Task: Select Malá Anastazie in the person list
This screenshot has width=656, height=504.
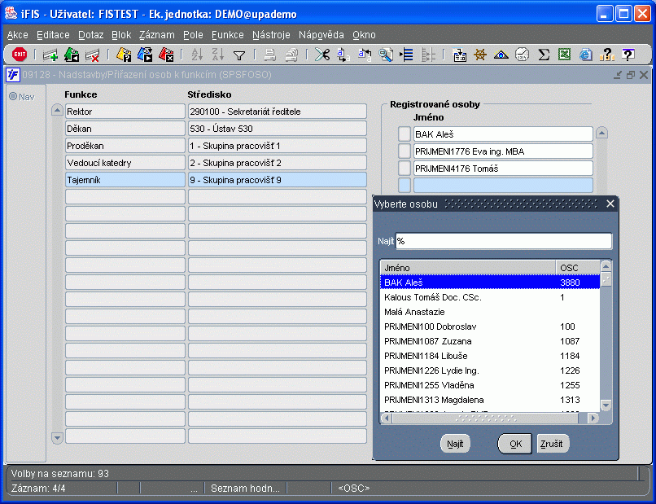Action: (490, 312)
